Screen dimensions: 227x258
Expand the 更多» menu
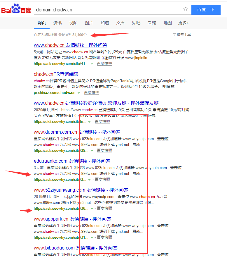tap(184, 23)
